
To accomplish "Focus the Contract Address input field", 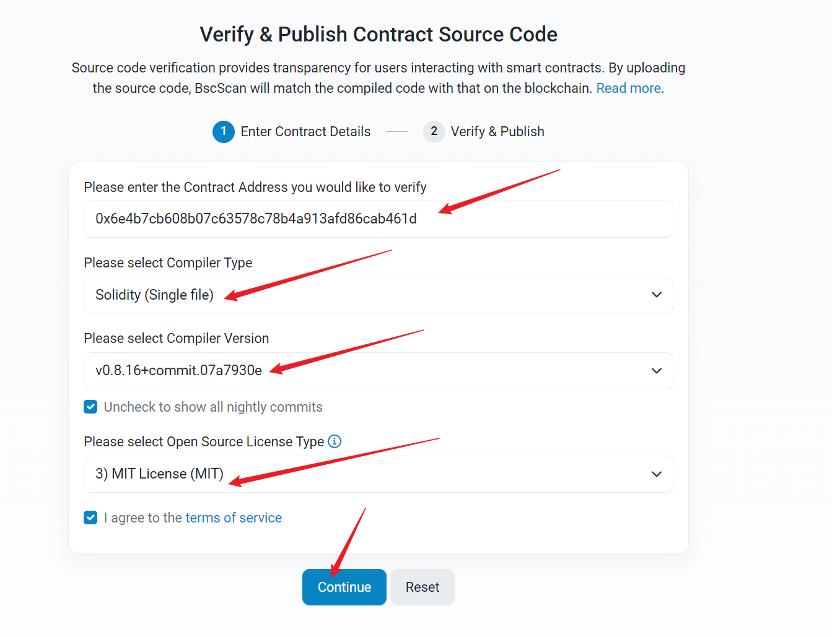I will (378, 219).
